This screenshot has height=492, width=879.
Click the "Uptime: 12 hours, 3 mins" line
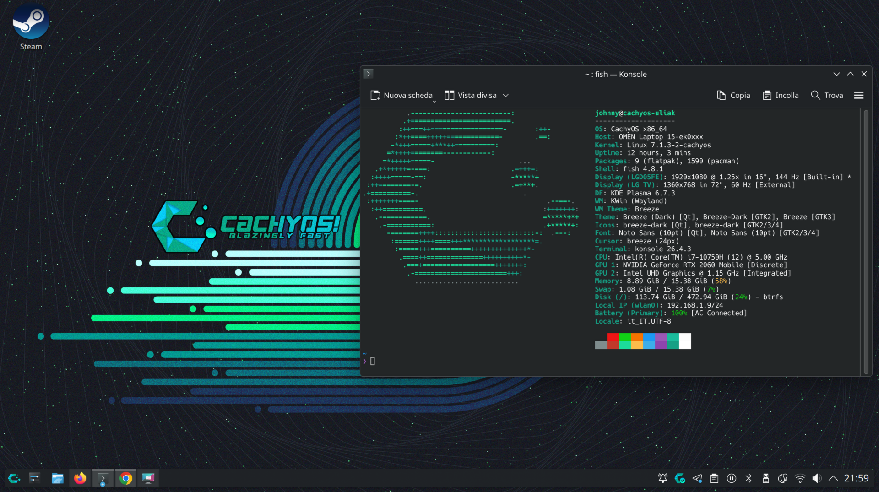click(643, 153)
